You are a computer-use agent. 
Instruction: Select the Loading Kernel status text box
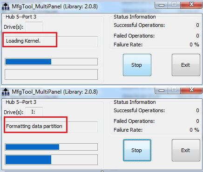coord(51,41)
